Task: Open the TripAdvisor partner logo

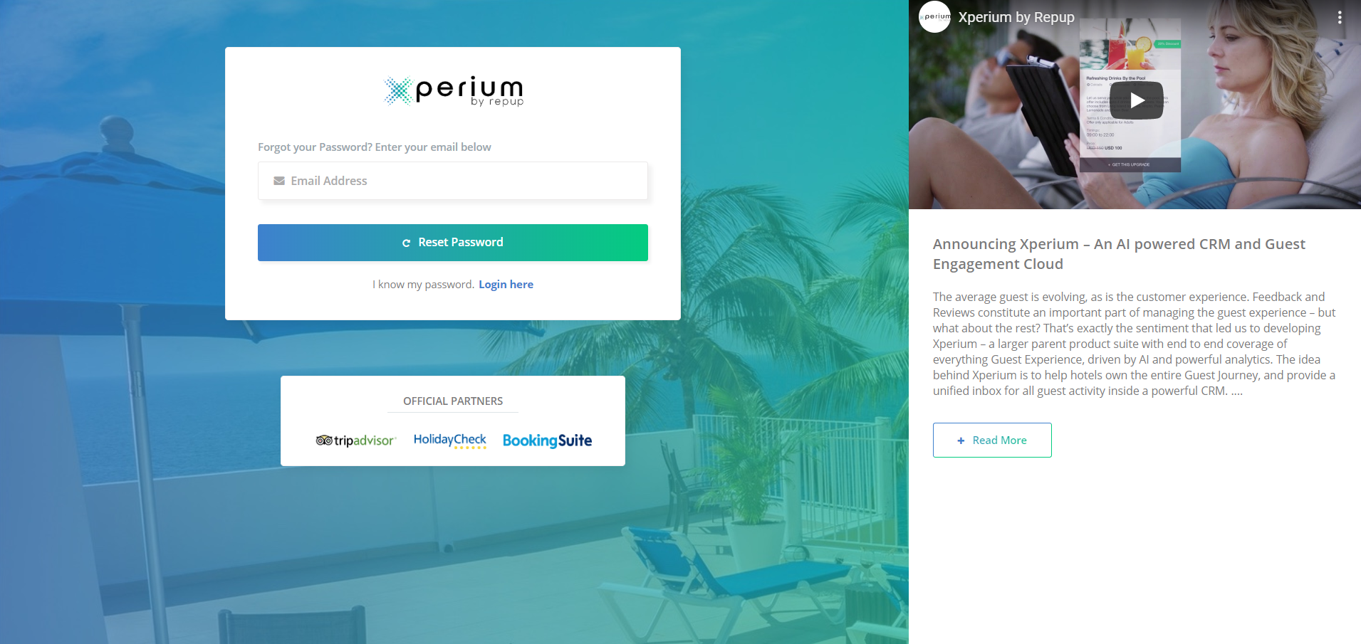Action: [x=356, y=440]
